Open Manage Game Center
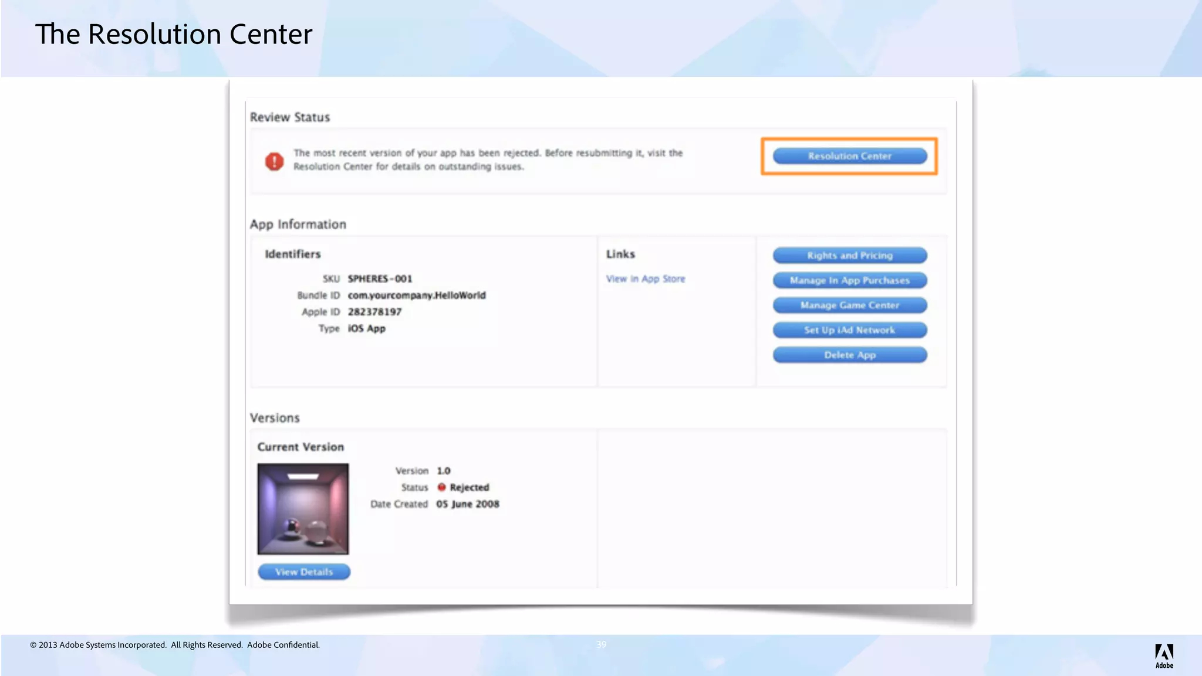The image size is (1202, 676). click(x=849, y=305)
